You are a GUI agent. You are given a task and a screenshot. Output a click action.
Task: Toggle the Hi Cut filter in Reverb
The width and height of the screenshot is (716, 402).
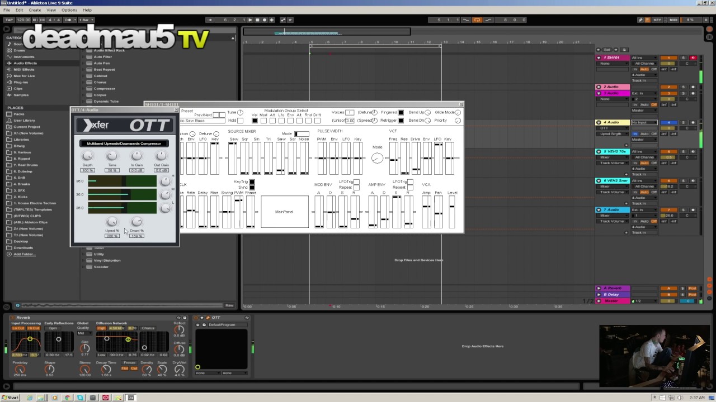34,328
